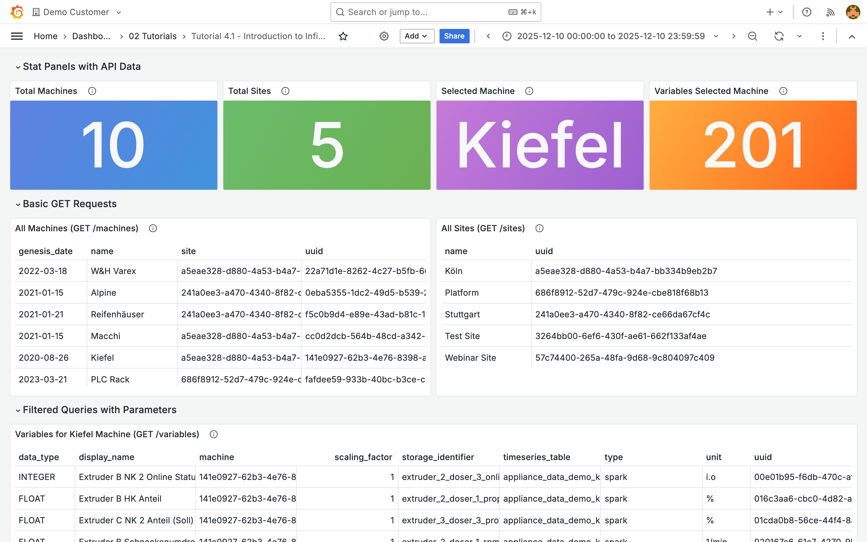
Task: Refresh the dashboard
Action: click(779, 36)
